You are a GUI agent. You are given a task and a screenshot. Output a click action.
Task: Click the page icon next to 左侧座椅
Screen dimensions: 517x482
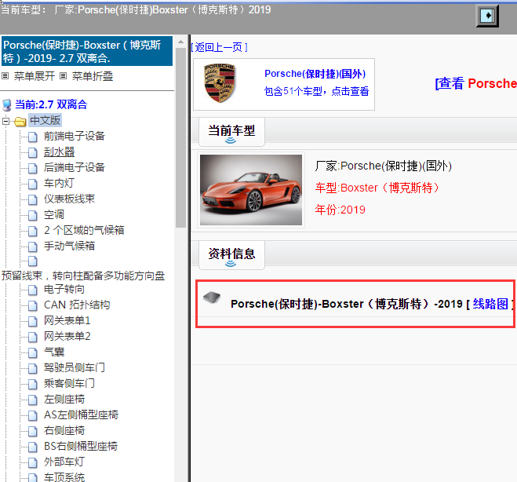tap(33, 400)
